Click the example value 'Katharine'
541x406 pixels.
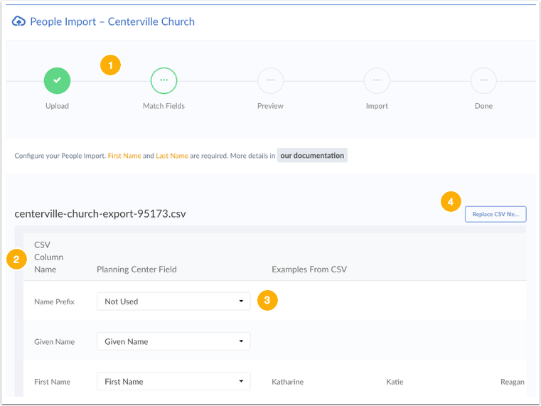tap(288, 382)
